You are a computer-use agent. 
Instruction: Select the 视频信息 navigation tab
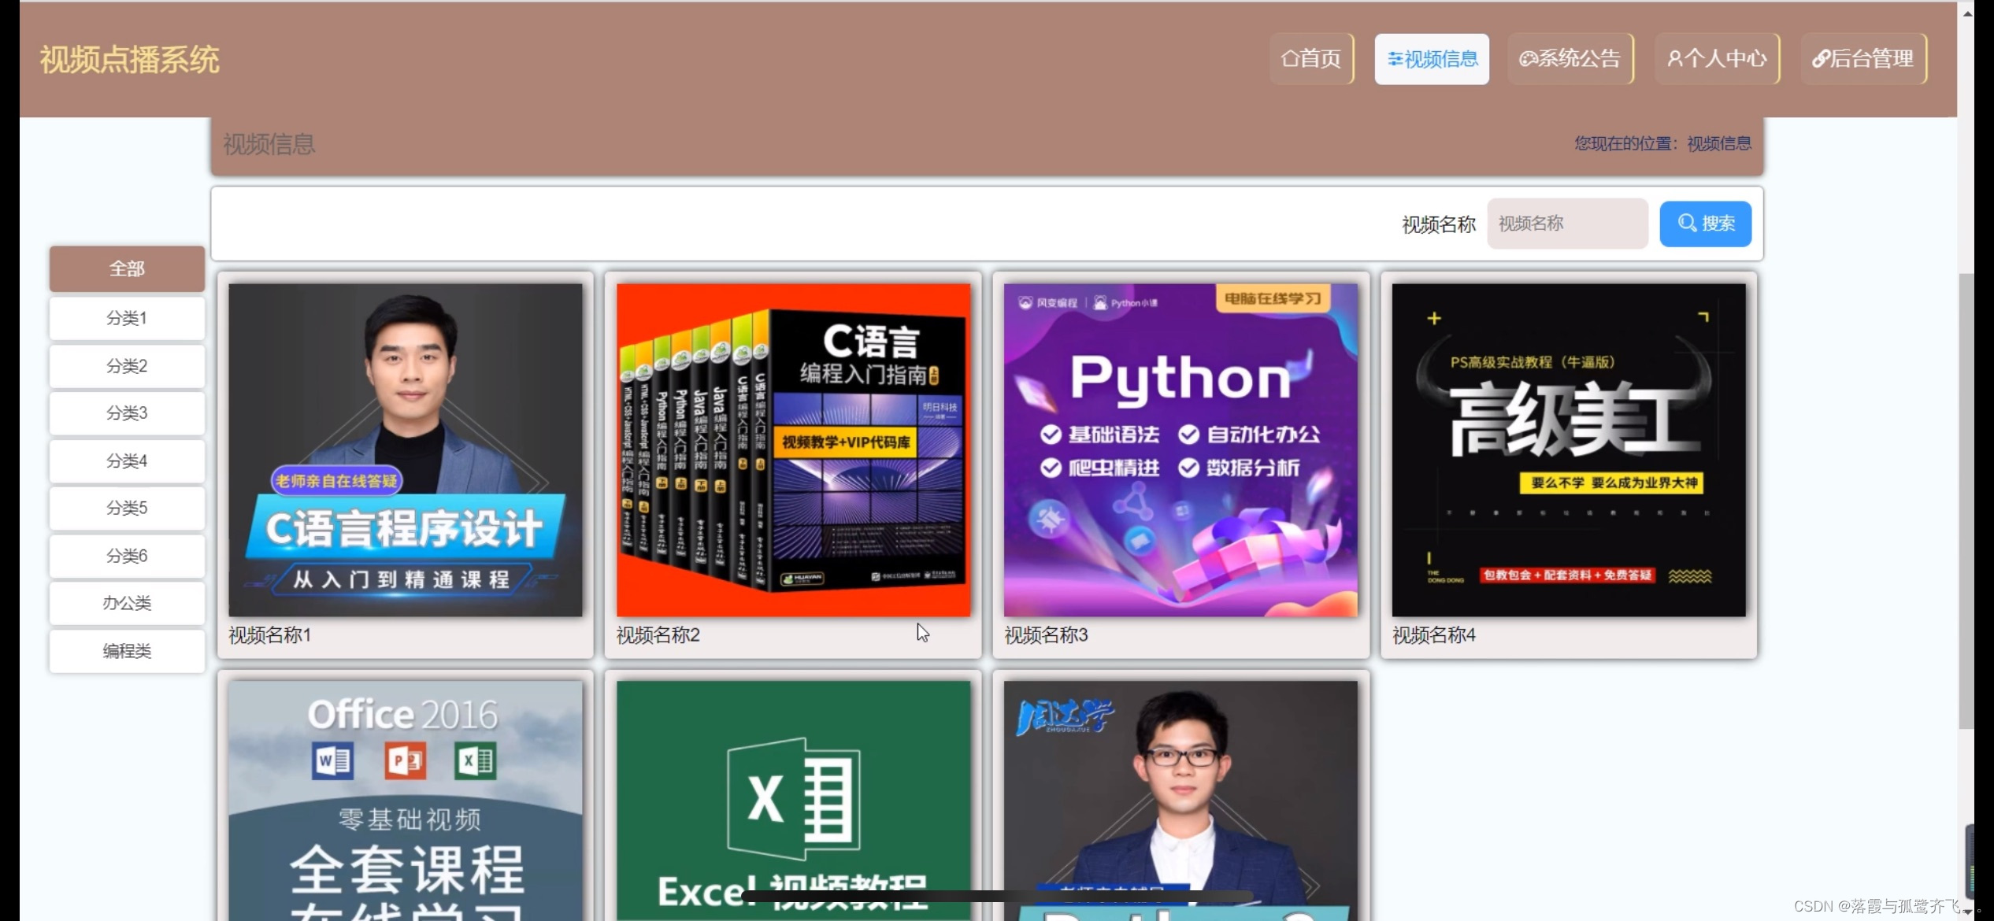pos(1432,59)
